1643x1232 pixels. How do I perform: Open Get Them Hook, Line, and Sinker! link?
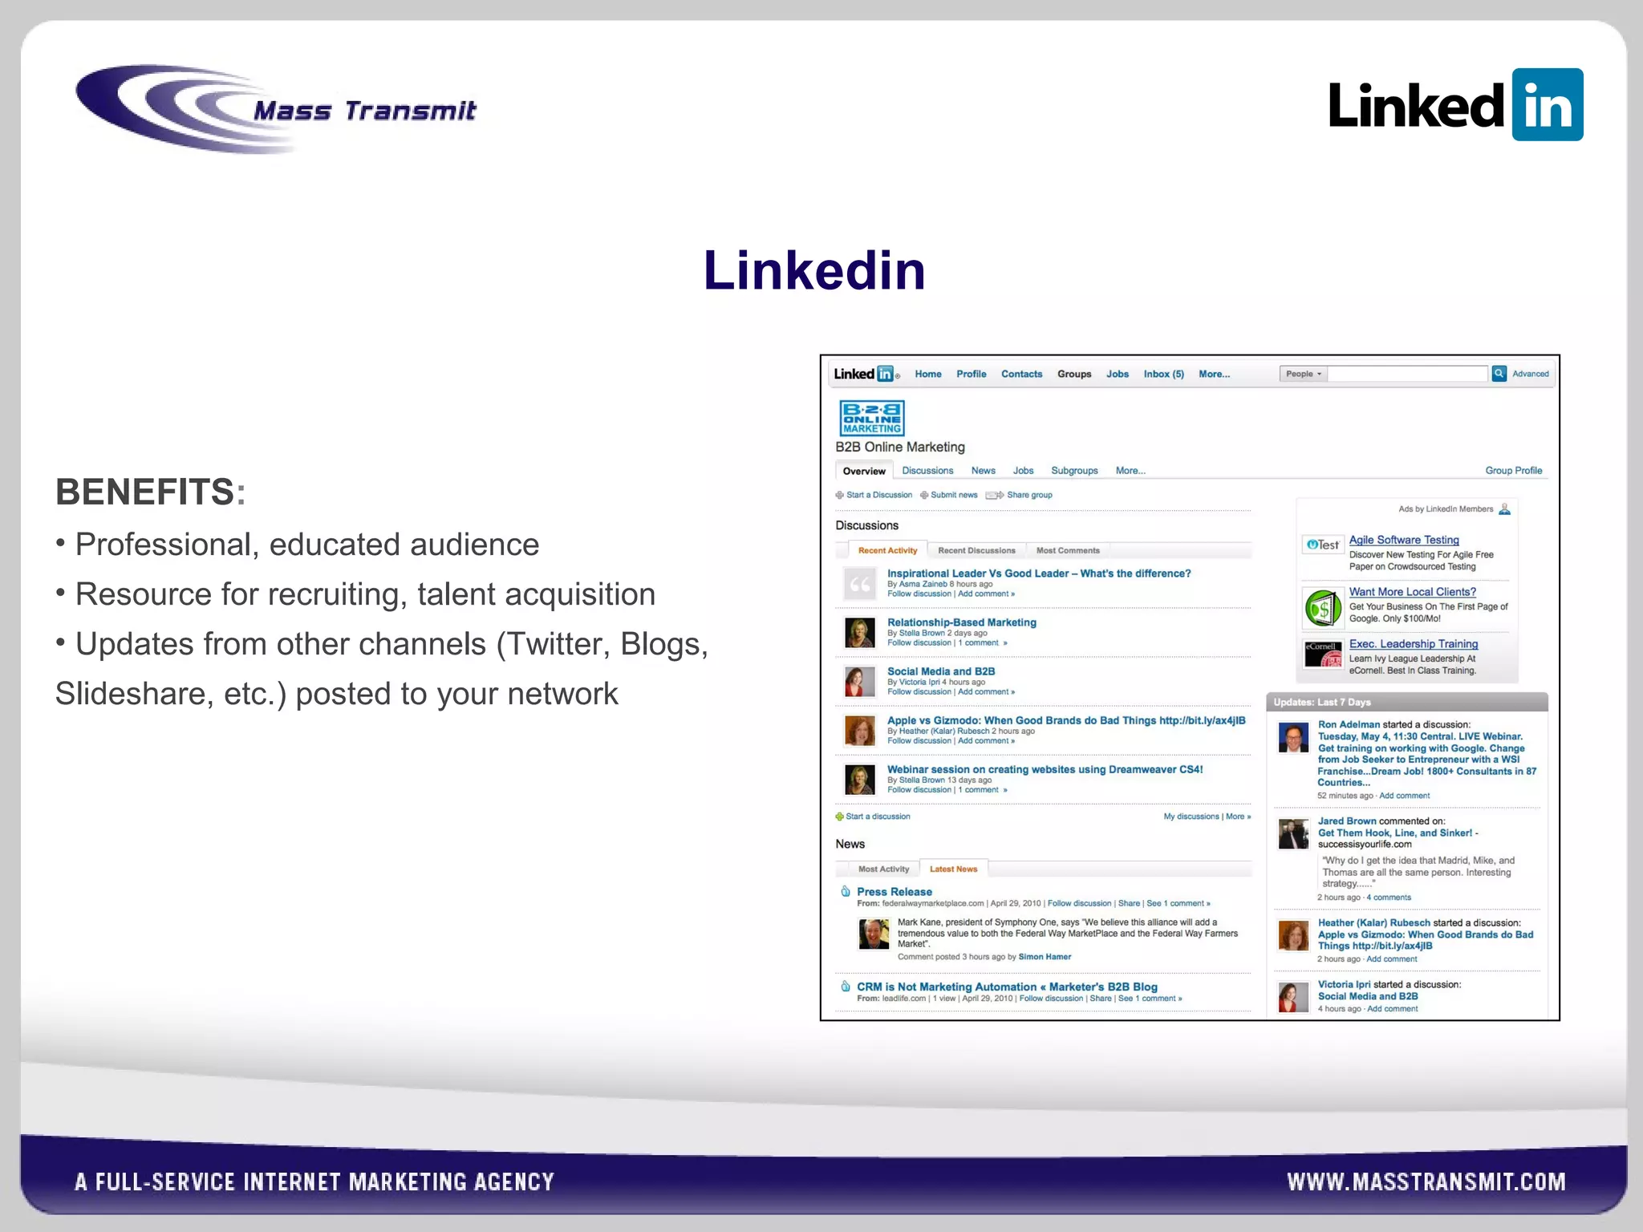point(1395,833)
